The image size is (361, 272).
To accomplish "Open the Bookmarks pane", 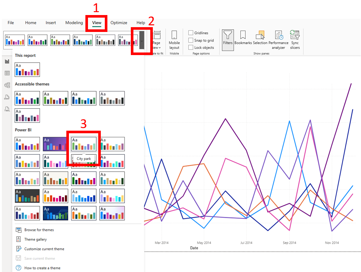I will click(x=243, y=38).
